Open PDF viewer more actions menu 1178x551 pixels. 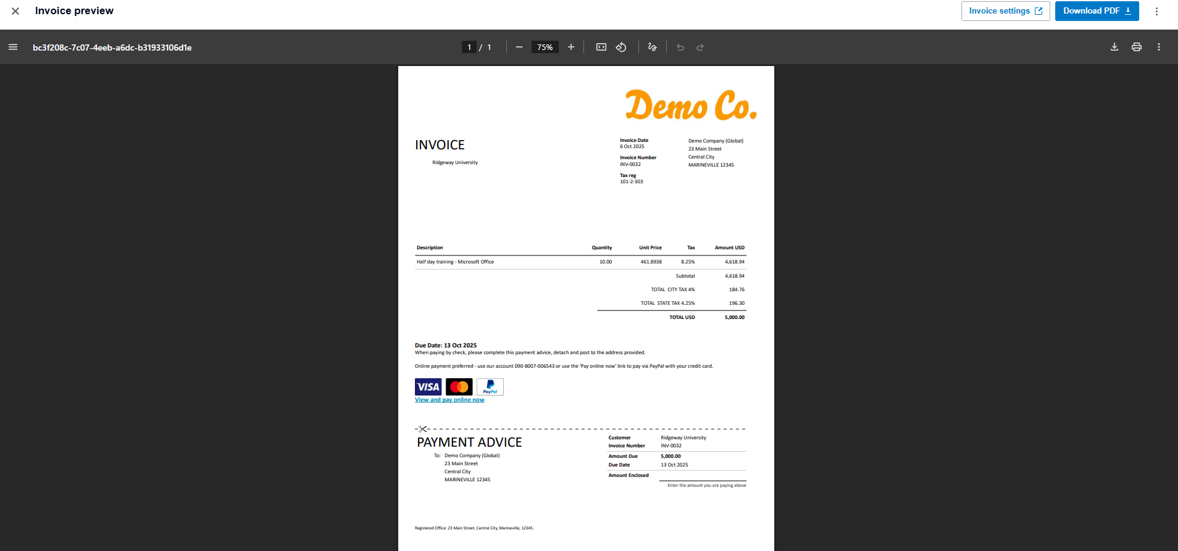(x=1159, y=48)
